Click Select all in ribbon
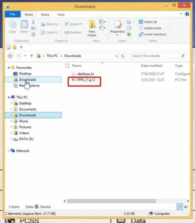 pyautogui.click(x=148, y=22)
